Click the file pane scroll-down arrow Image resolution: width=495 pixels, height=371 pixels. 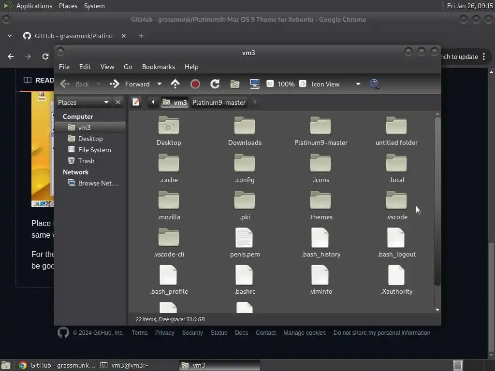(437, 310)
